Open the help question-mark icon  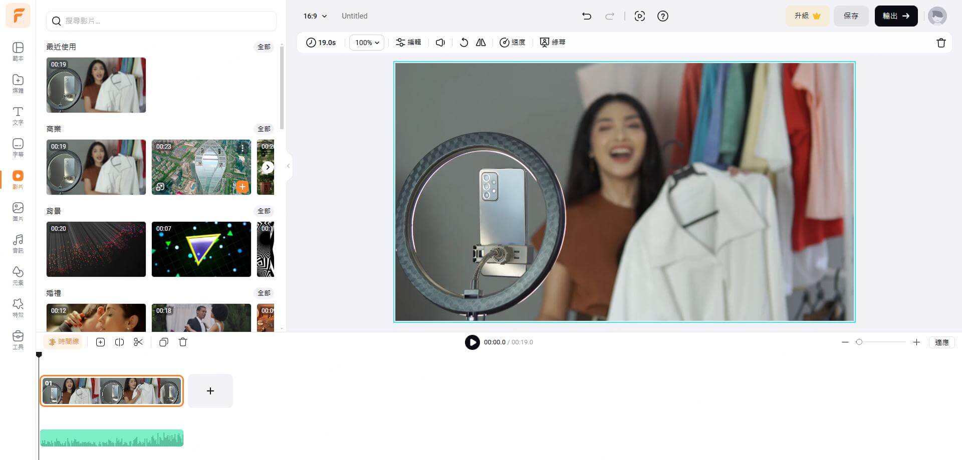(662, 16)
